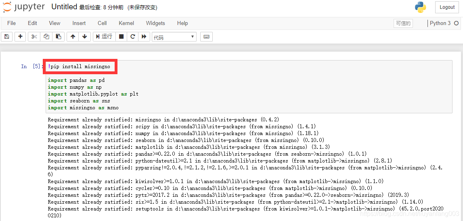Open the Insert menu
The width and height of the screenshot is (463, 221).
point(79,23)
